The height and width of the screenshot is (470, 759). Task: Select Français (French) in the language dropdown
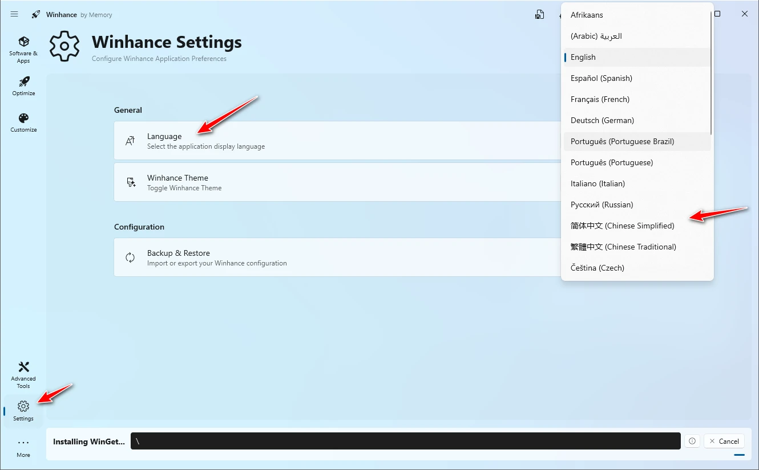pos(600,99)
